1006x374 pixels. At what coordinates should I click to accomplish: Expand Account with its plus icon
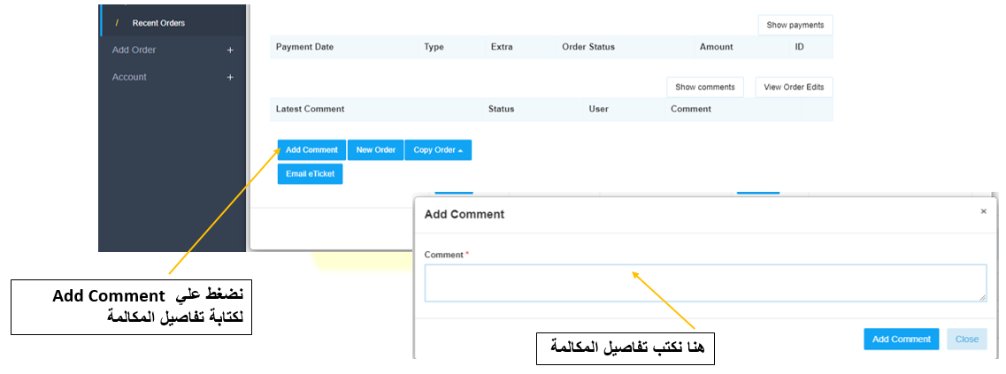click(230, 77)
